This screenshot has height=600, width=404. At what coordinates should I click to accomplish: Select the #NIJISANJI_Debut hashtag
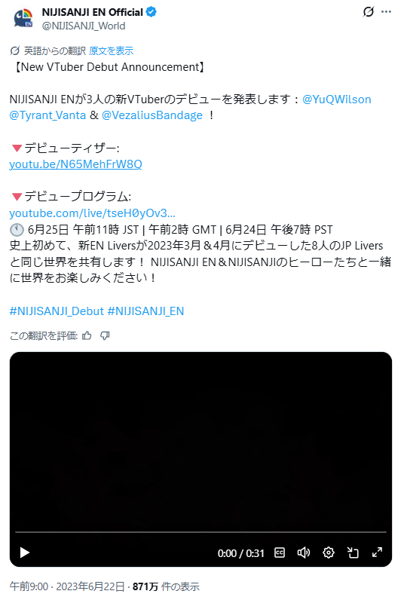point(57,311)
